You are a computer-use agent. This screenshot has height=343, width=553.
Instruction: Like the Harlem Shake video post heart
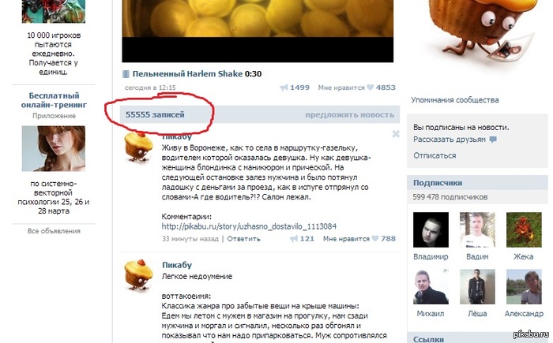point(370,88)
